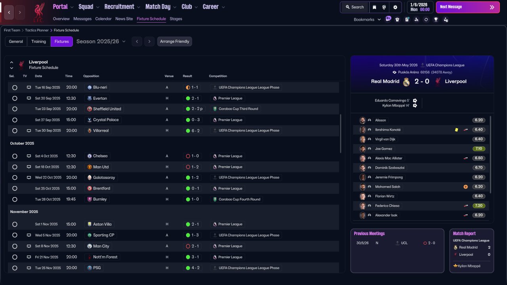Screen dimensions: 507x285
Task: Open the News Site sub-tab
Action: (124, 19)
